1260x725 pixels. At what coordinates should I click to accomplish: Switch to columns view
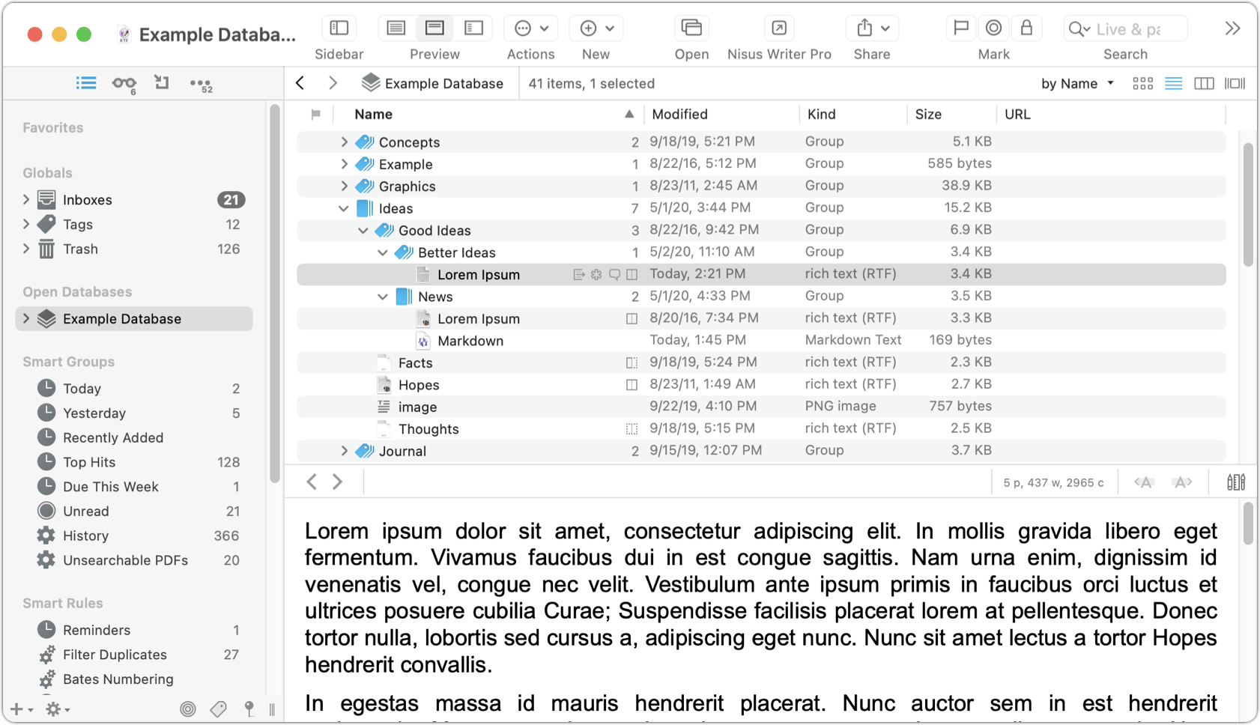1204,84
